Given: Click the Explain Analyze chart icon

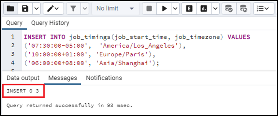Looking at the screenshot, I should click(204, 8).
